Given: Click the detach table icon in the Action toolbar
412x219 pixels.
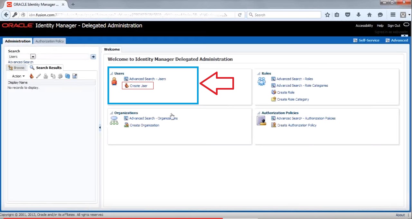Looking at the screenshot, I should pos(74,76).
